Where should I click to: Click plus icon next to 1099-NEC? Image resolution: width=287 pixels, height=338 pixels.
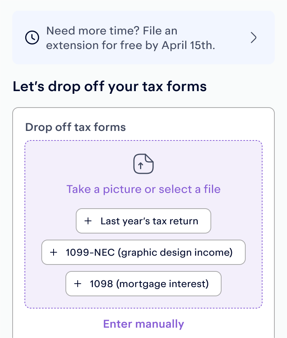point(54,252)
